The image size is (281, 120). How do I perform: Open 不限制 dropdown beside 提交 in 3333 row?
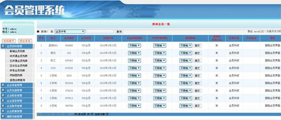coord(186,68)
